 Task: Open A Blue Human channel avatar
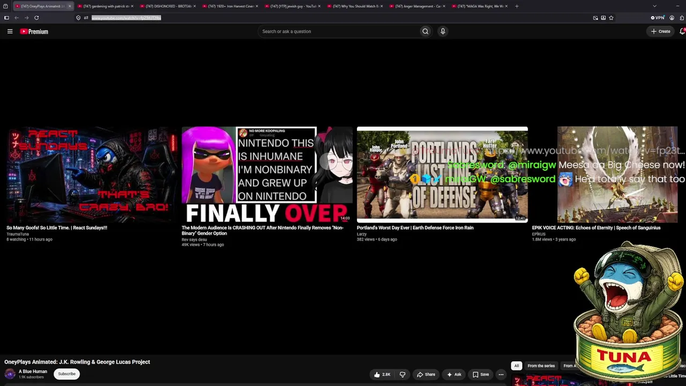[10, 374]
